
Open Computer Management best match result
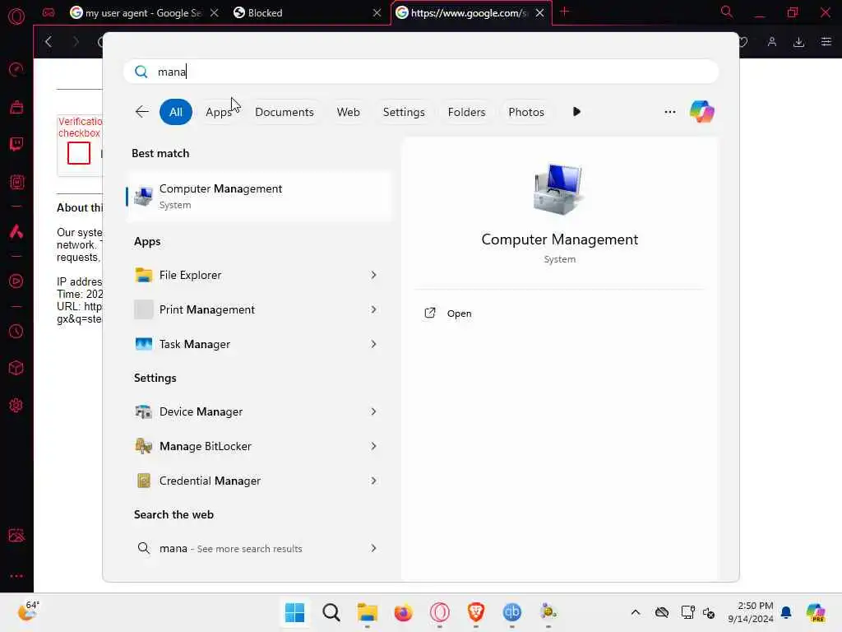(259, 196)
